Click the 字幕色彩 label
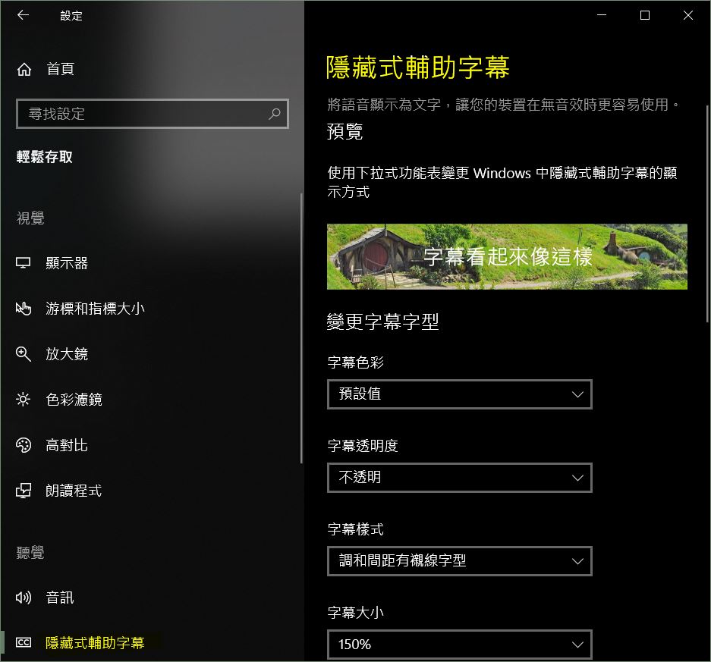711x662 pixels. coord(355,362)
